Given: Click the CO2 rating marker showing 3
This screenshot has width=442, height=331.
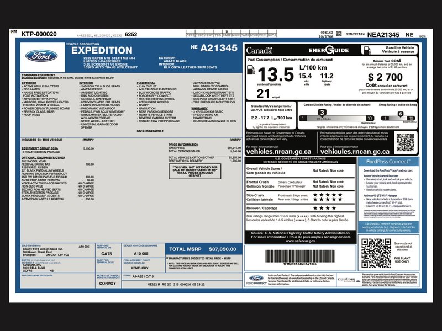Looking at the screenshot, I should point(322,113).
